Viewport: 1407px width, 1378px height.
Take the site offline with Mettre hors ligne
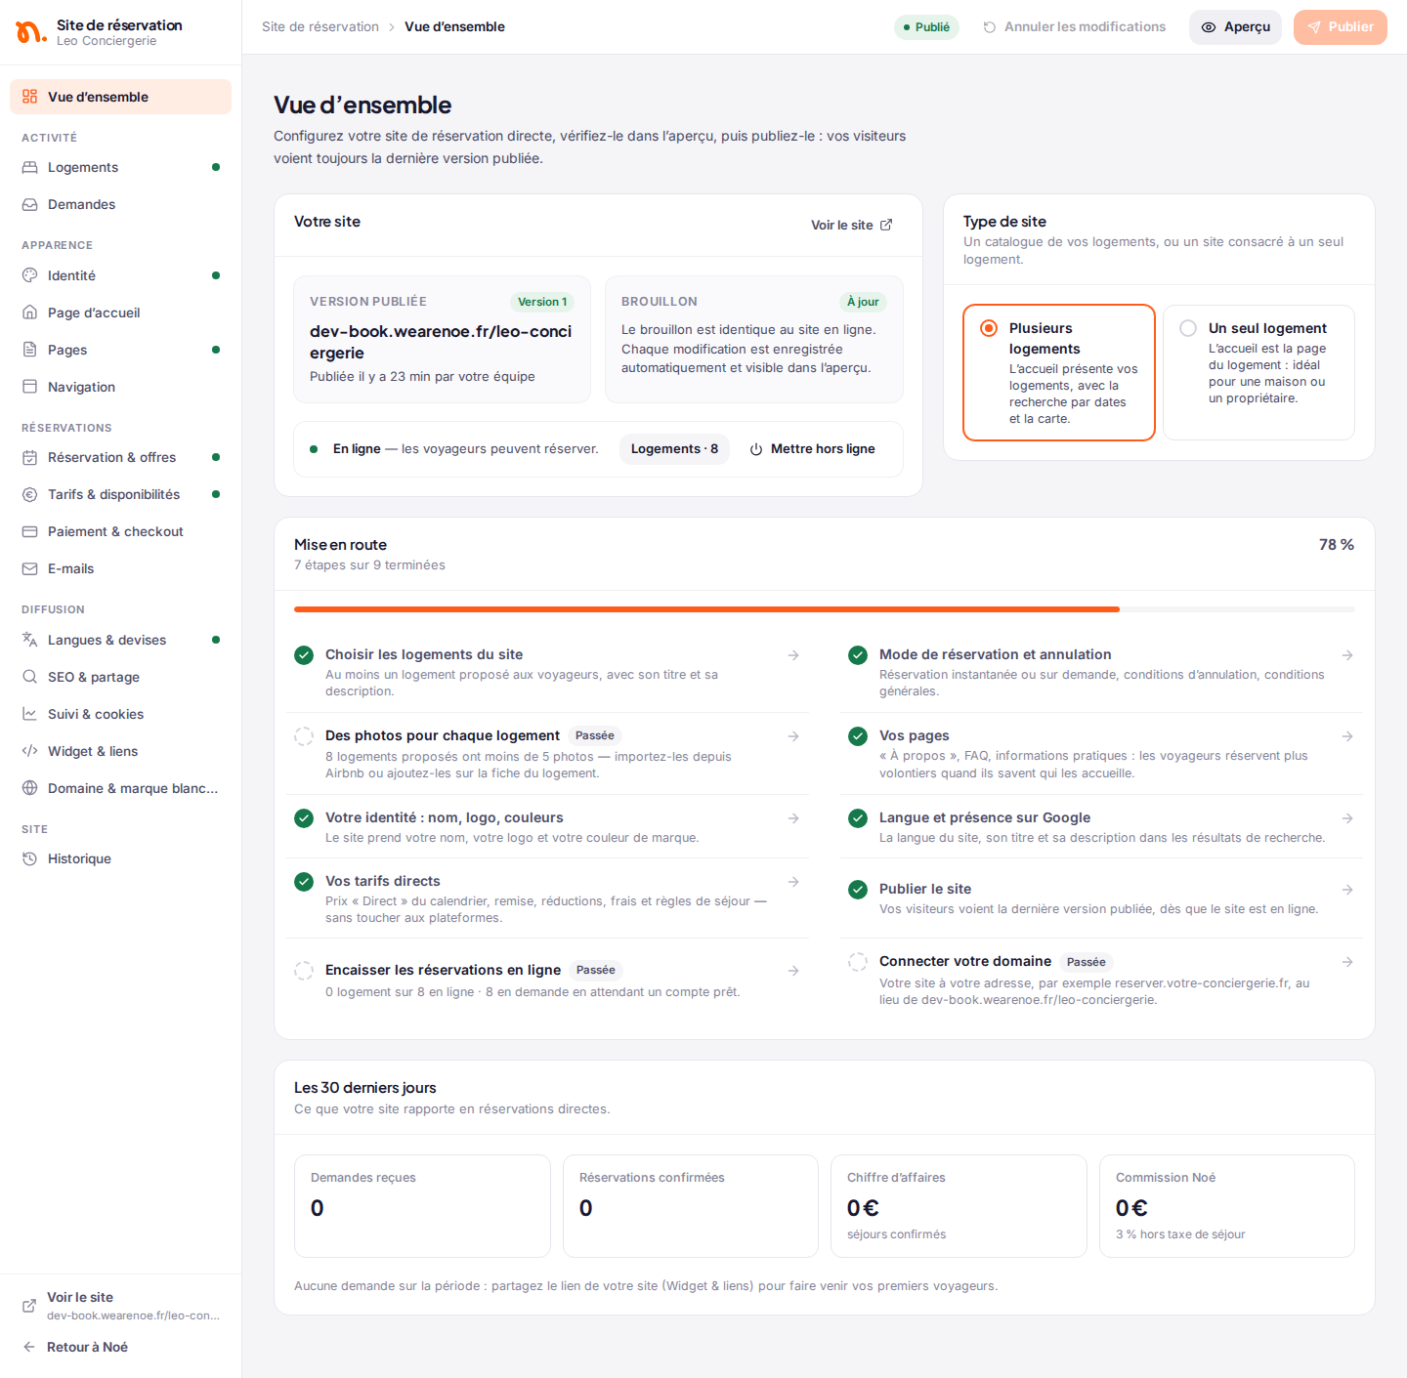coord(813,449)
